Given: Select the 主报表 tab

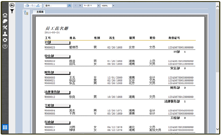Looking at the screenshot, I should click(39, 12).
